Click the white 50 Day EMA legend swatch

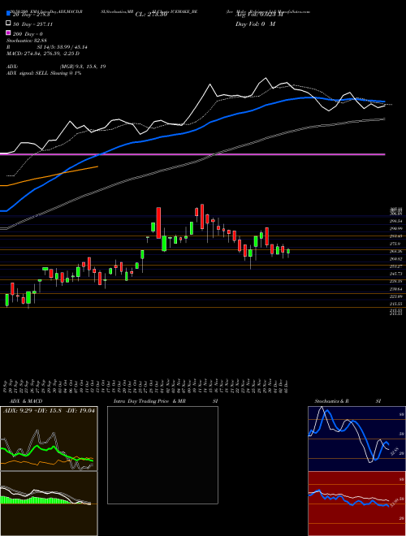tap(8, 24)
